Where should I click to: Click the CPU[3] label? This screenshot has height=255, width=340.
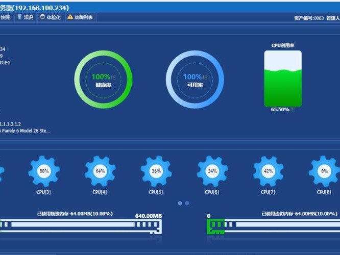43,192
